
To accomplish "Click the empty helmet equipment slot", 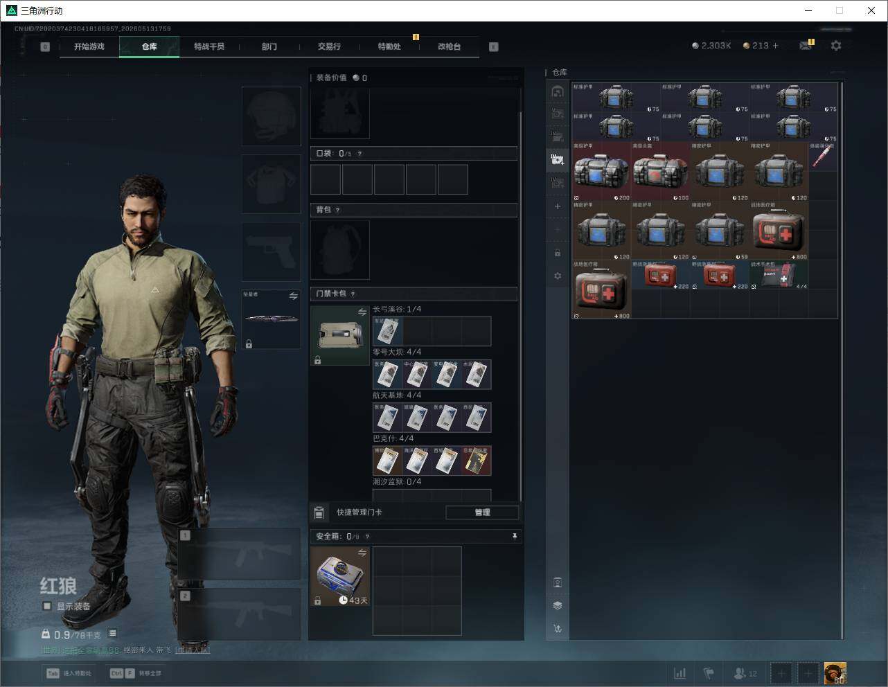I will coord(271,116).
